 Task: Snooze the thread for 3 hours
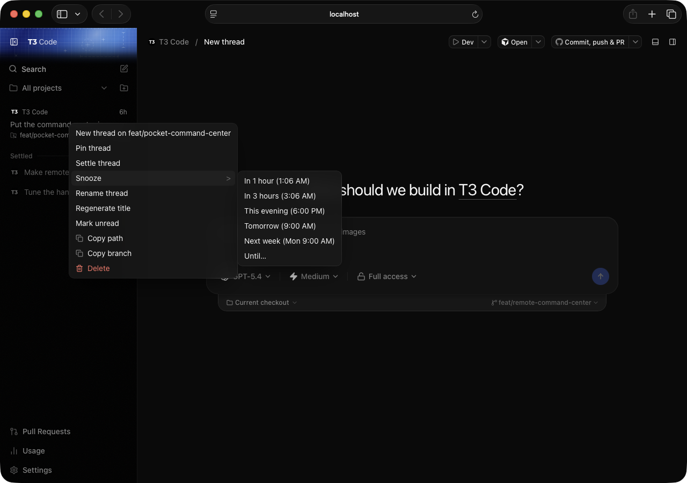(290, 196)
